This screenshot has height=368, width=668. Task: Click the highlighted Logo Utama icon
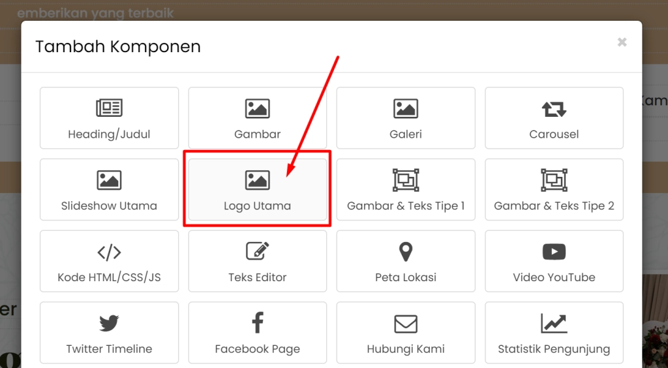(x=257, y=180)
